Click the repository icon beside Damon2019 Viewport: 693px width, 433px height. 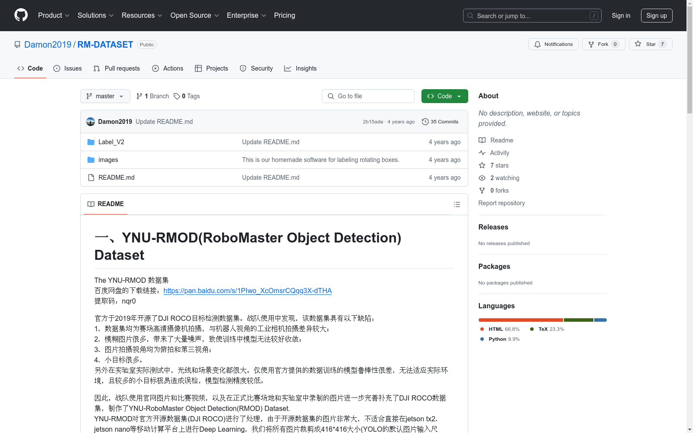[x=17, y=45]
